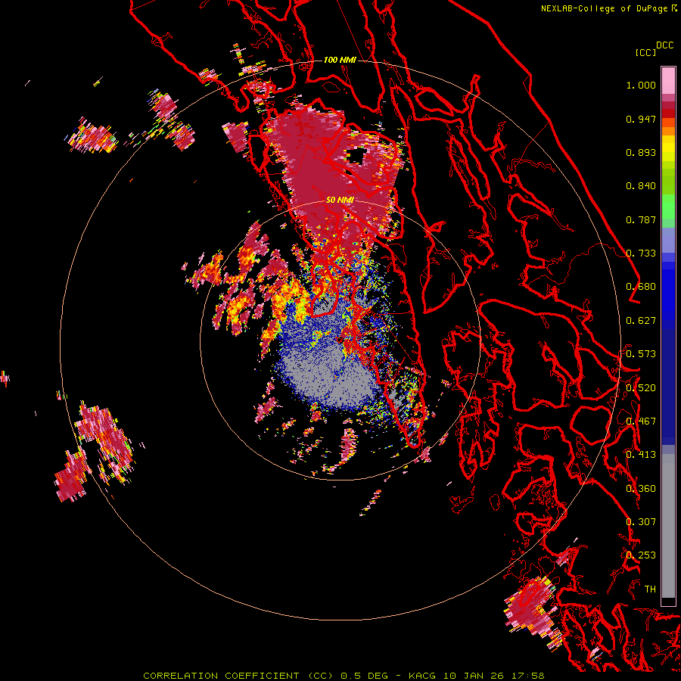Click the 0.947 color scale value
The height and width of the screenshot is (681, 681).
click(x=641, y=119)
